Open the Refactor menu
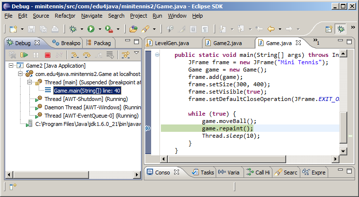 tap(65, 16)
